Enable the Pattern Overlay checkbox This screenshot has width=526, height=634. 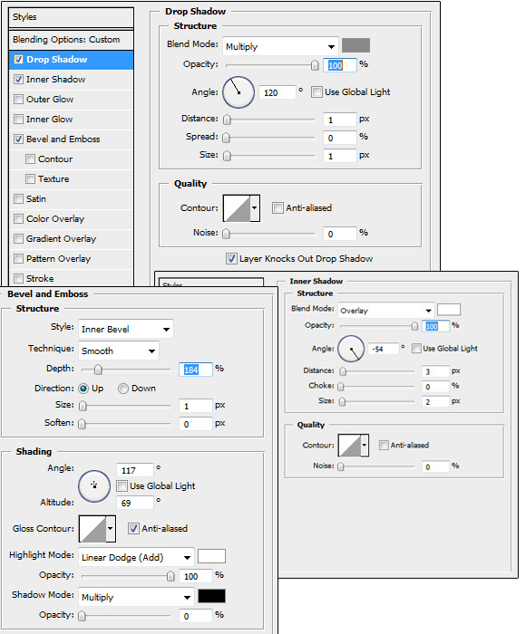[x=19, y=258]
